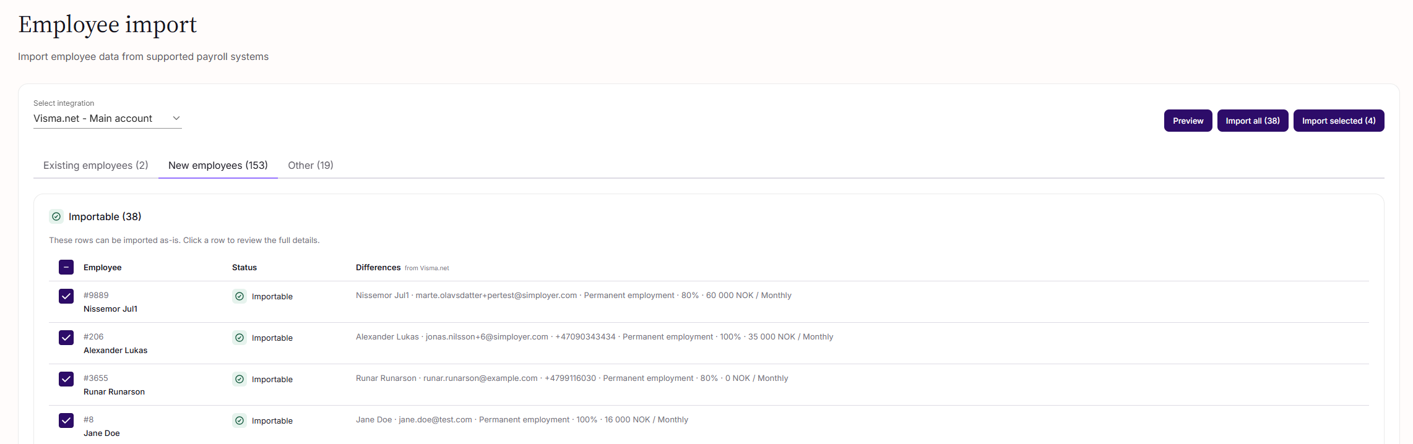Select the New employees (153) tab

pos(218,165)
